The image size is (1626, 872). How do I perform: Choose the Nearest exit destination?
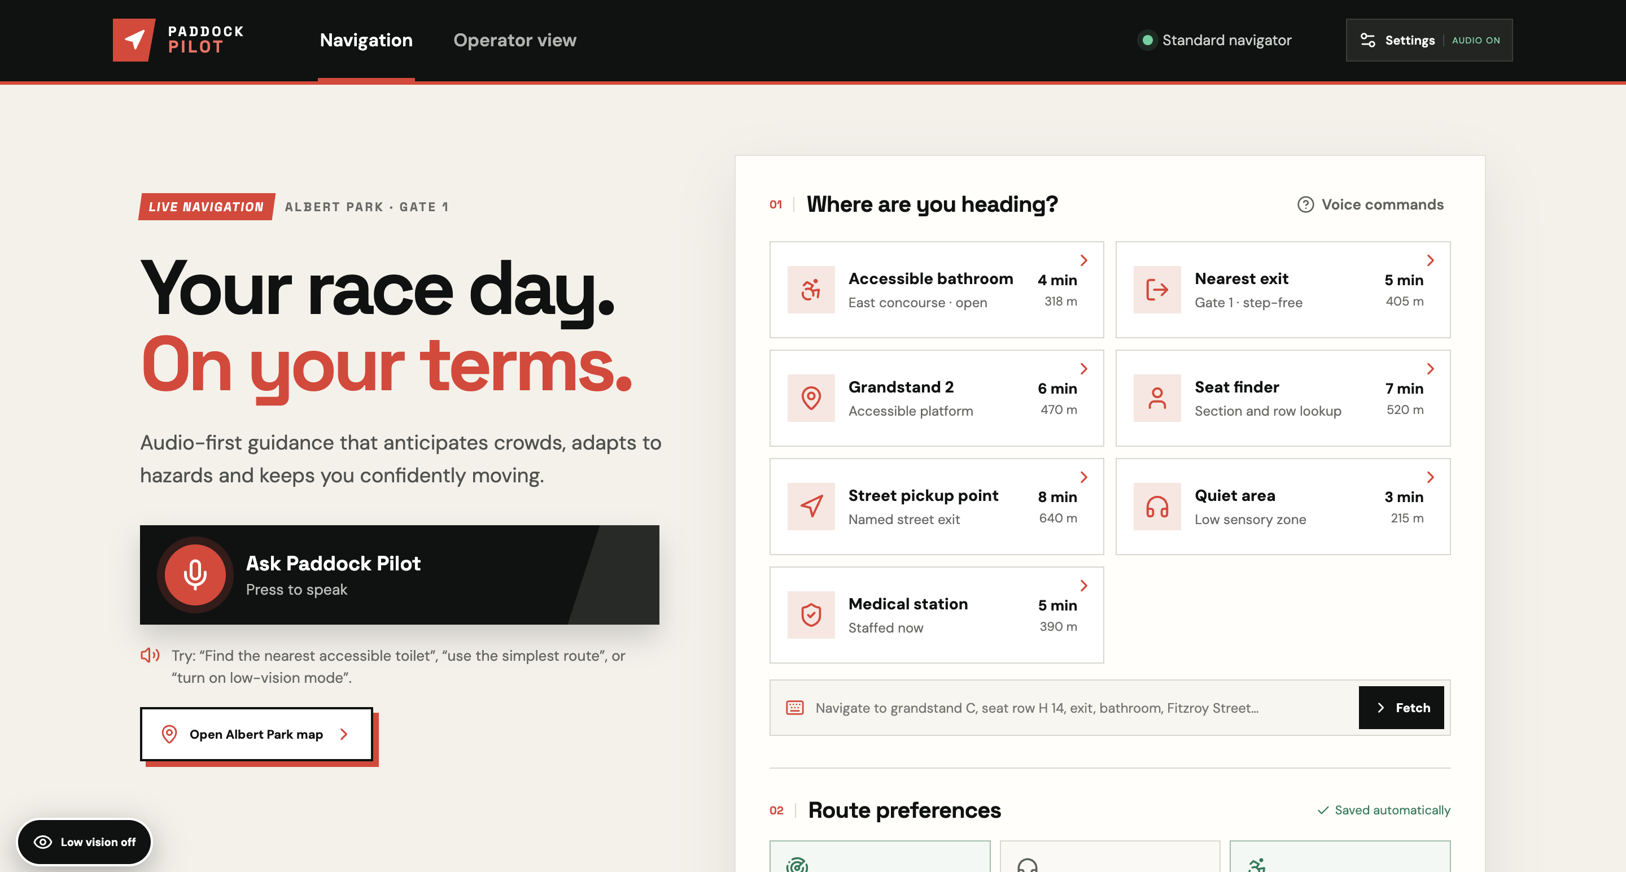point(1283,290)
